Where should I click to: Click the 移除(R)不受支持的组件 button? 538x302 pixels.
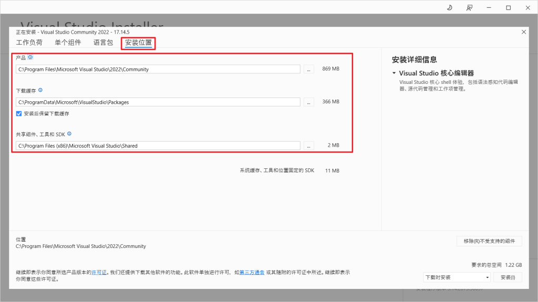pyautogui.click(x=489, y=241)
